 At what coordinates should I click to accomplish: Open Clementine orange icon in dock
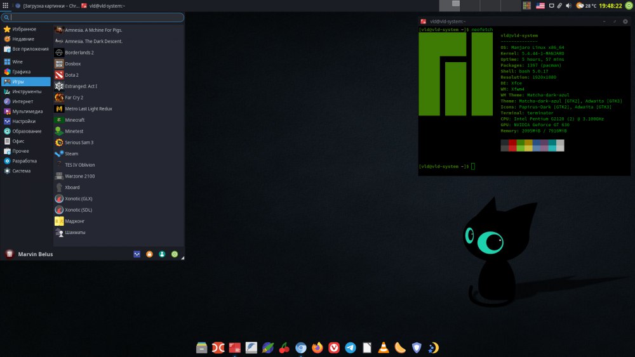point(400,347)
